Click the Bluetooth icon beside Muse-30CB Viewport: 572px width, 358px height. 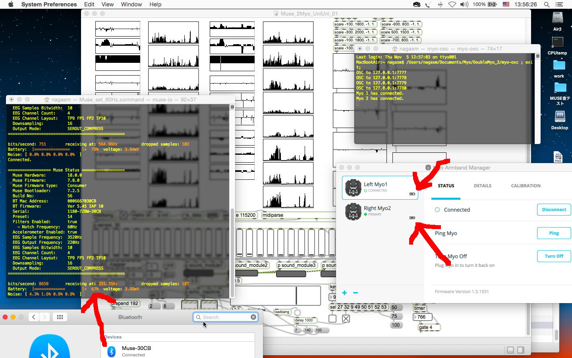pyautogui.click(x=112, y=351)
